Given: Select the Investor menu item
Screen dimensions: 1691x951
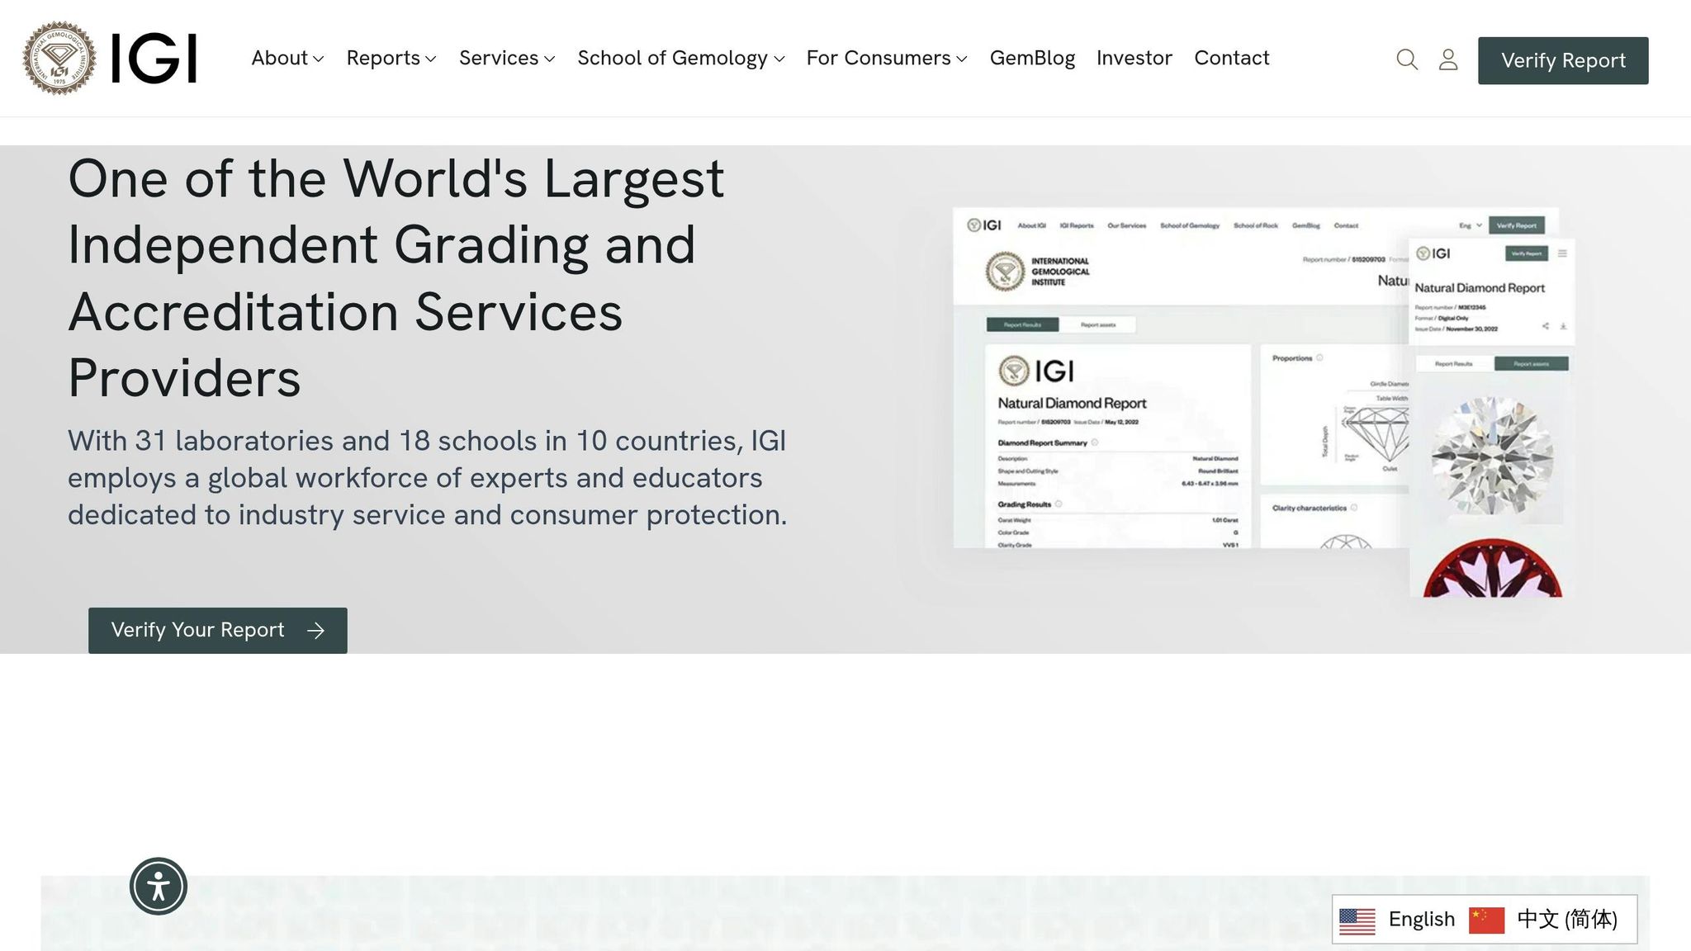Looking at the screenshot, I should pyautogui.click(x=1134, y=58).
